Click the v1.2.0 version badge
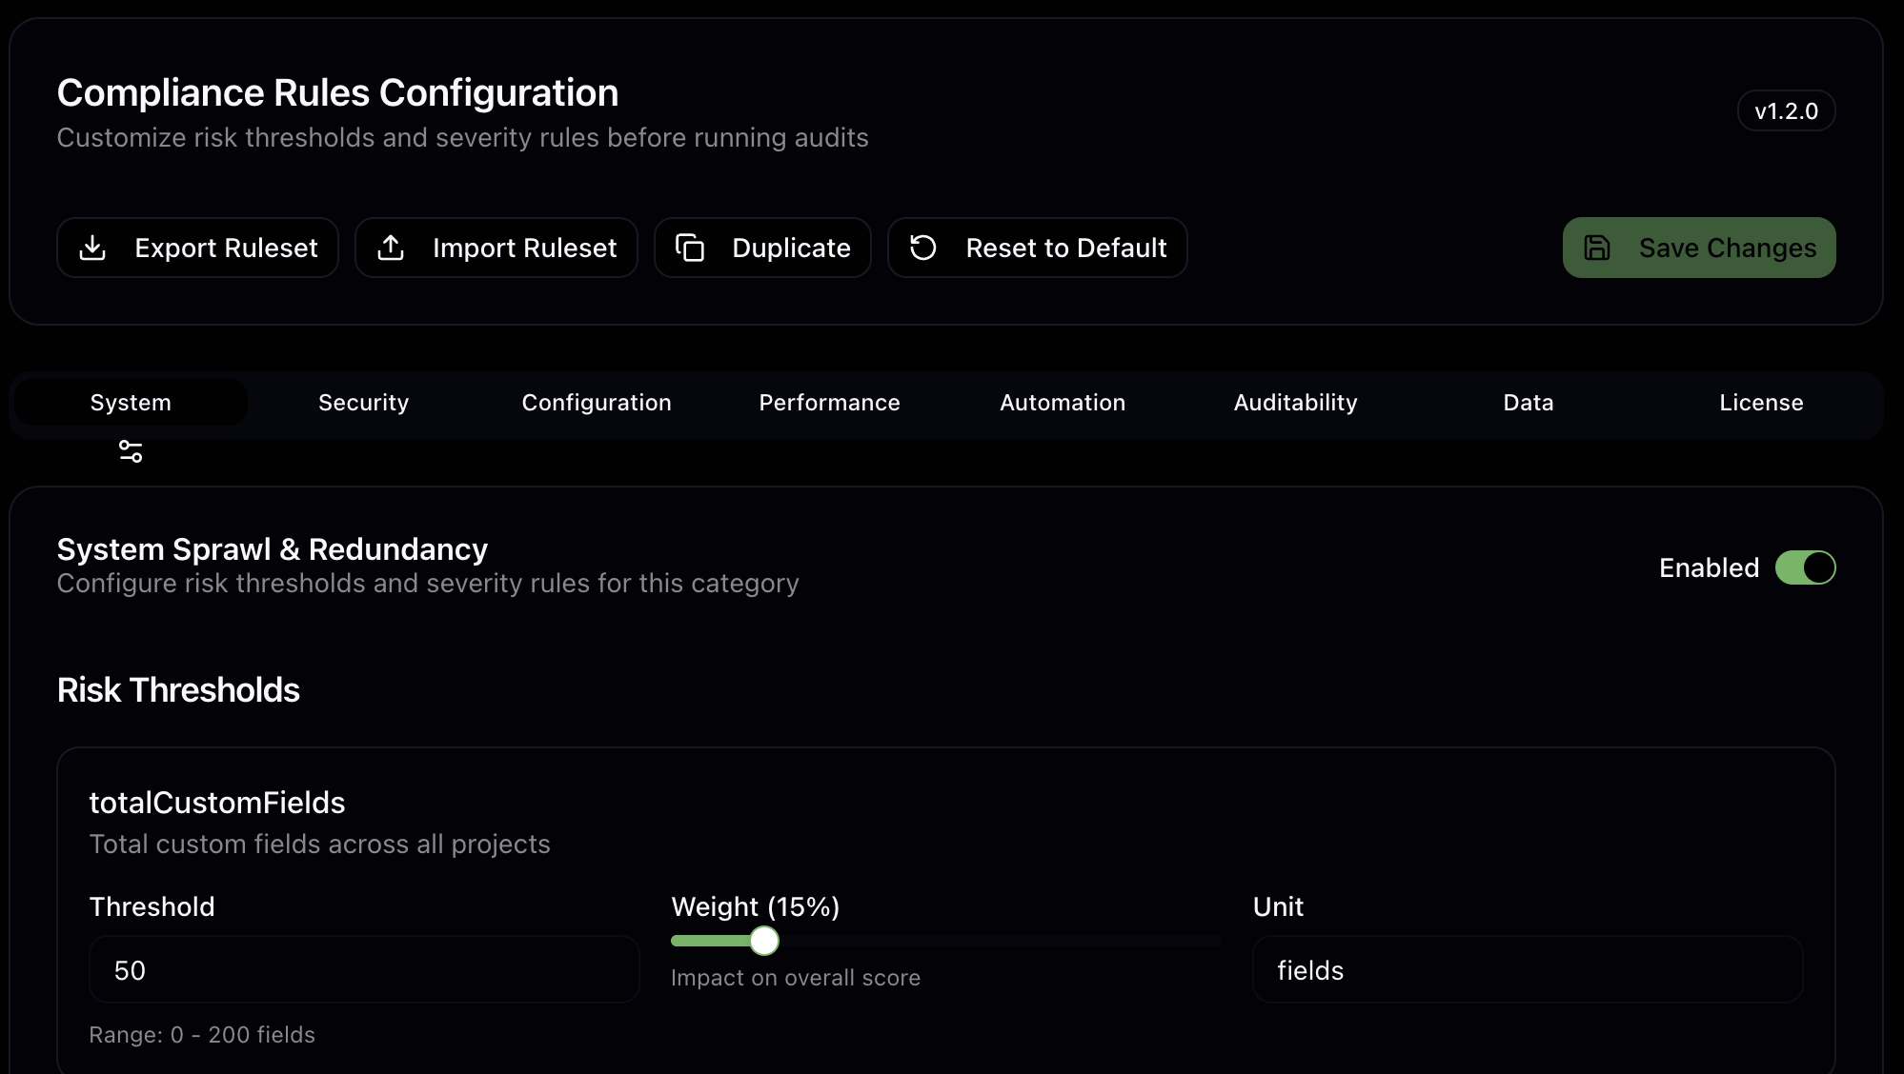The image size is (1904, 1074). point(1786,111)
